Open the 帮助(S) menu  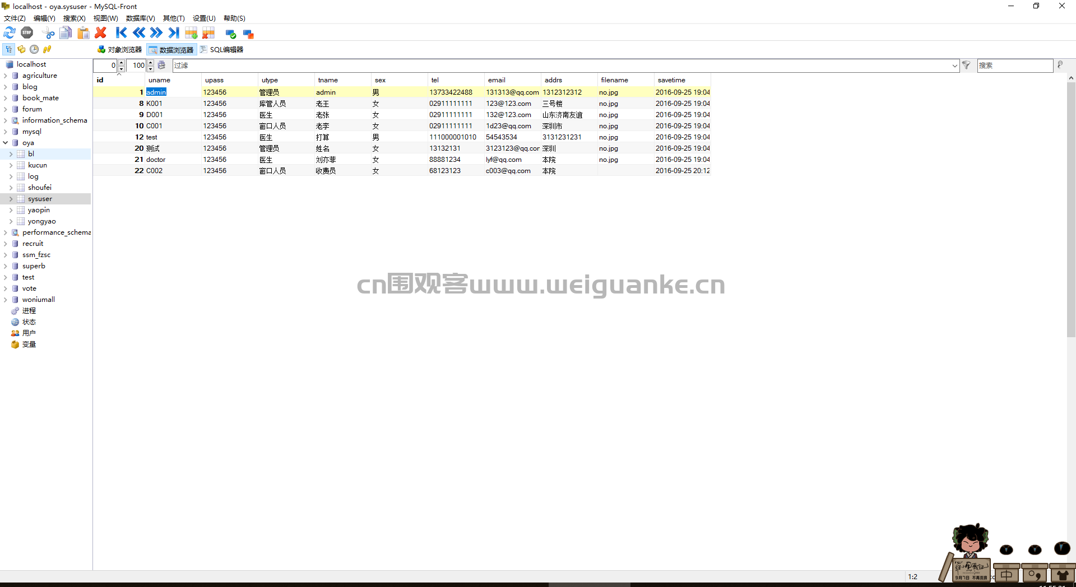[x=234, y=18]
